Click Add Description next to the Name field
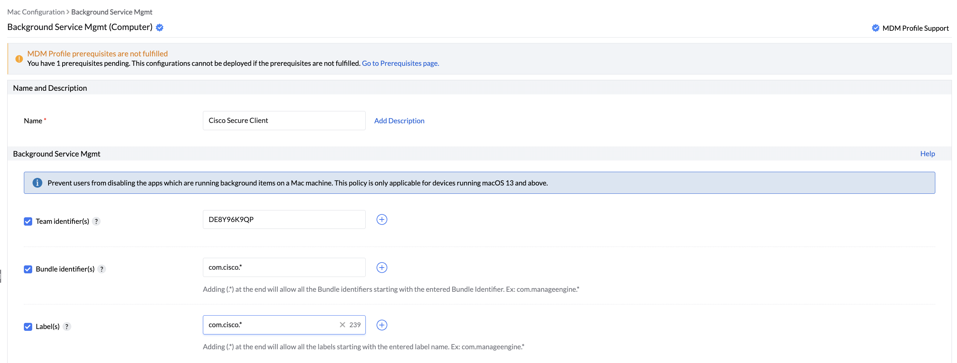This screenshot has height=363, width=957. 399,120
